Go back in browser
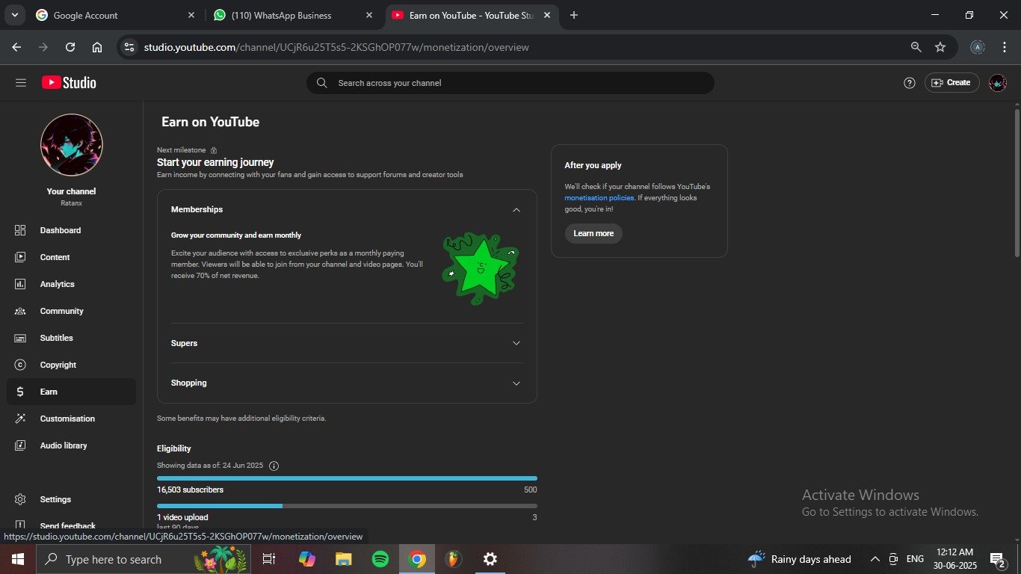This screenshot has height=574, width=1021. click(x=16, y=47)
